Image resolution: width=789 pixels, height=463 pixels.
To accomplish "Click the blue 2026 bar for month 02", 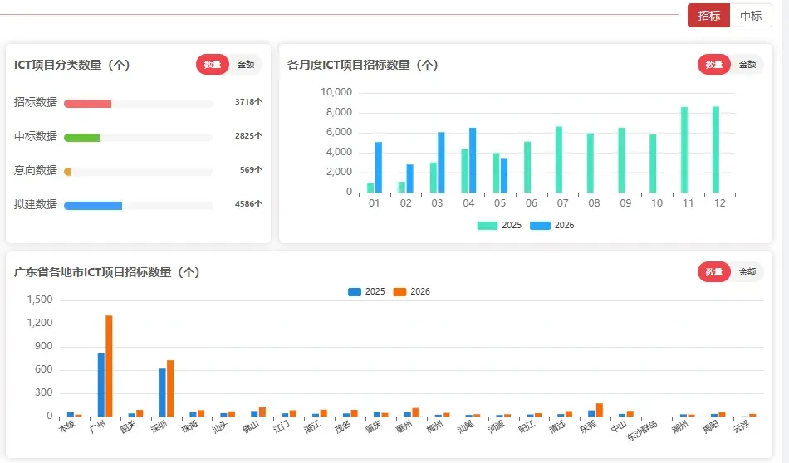I will pos(410,178).
